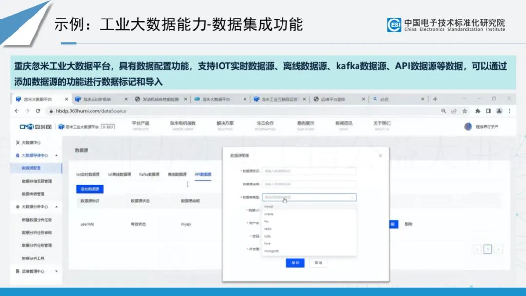Image resolution: width=526 pixels, height=296 pixels.
Task: Click the userinfo cell in the data source table
Action: [87, 224]
